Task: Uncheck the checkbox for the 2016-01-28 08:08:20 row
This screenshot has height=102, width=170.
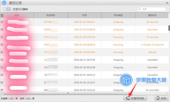Action: pos(2,45)
